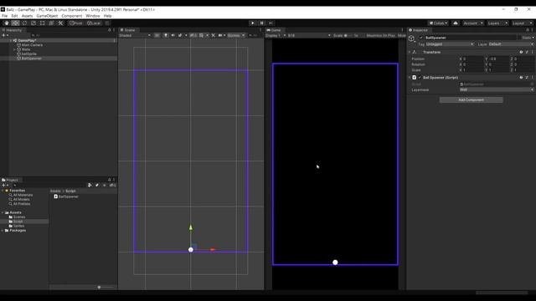The image size is (536, 301).
Task: Click the Add Component button
Action: [x=471, y=100]
